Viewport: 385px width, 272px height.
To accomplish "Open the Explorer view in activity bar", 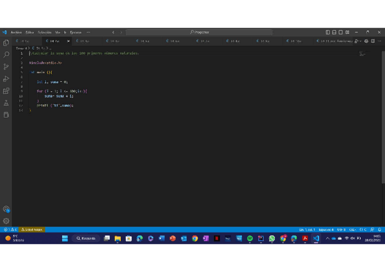I will point(6,43).
